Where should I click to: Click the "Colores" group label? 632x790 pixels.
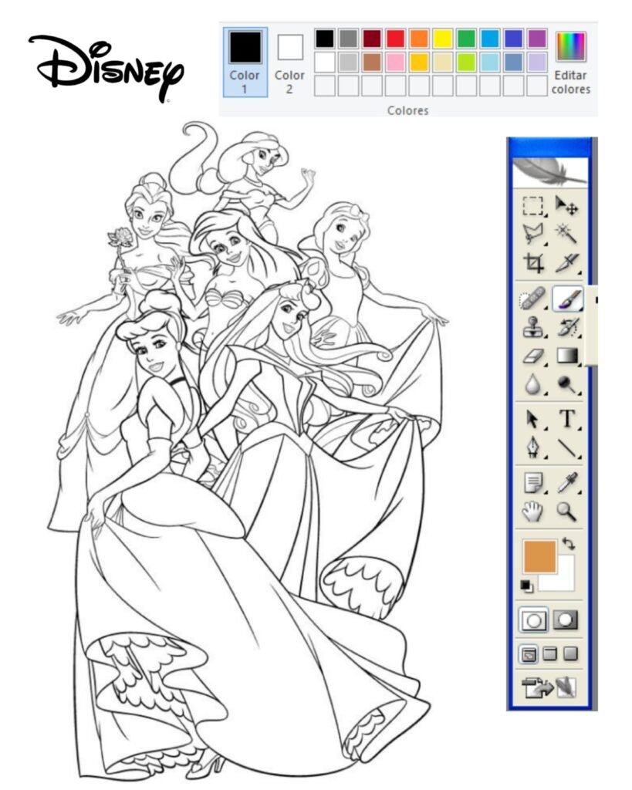pyautogui.click(x=407, y=110)
